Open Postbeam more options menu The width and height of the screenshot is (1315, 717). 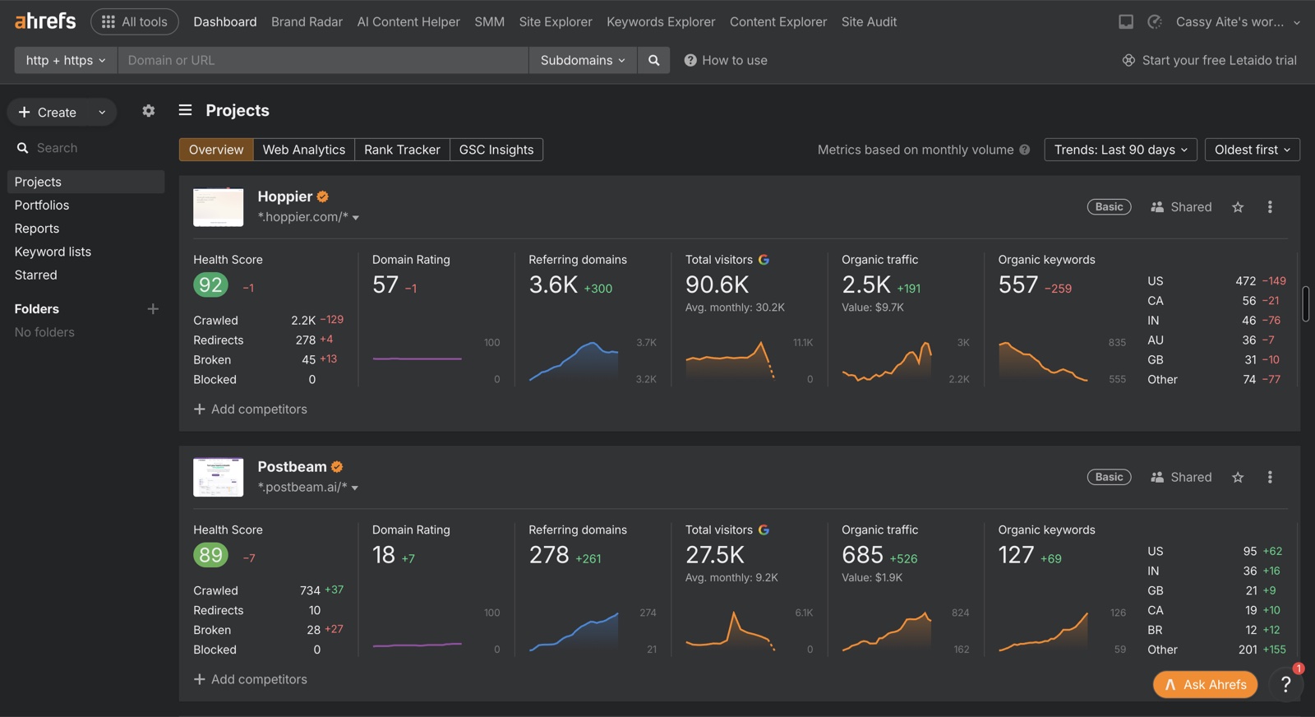pyautogui.click(x=1270, y=477)
